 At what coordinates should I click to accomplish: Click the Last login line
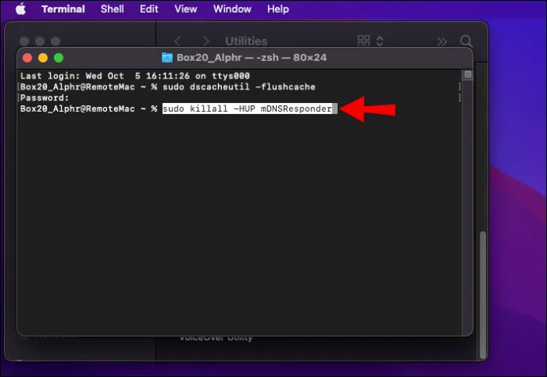tap(135, 76)
